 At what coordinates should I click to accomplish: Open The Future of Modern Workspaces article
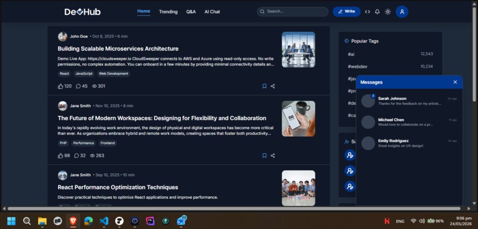pyautogui.click(x=162, y=118)
